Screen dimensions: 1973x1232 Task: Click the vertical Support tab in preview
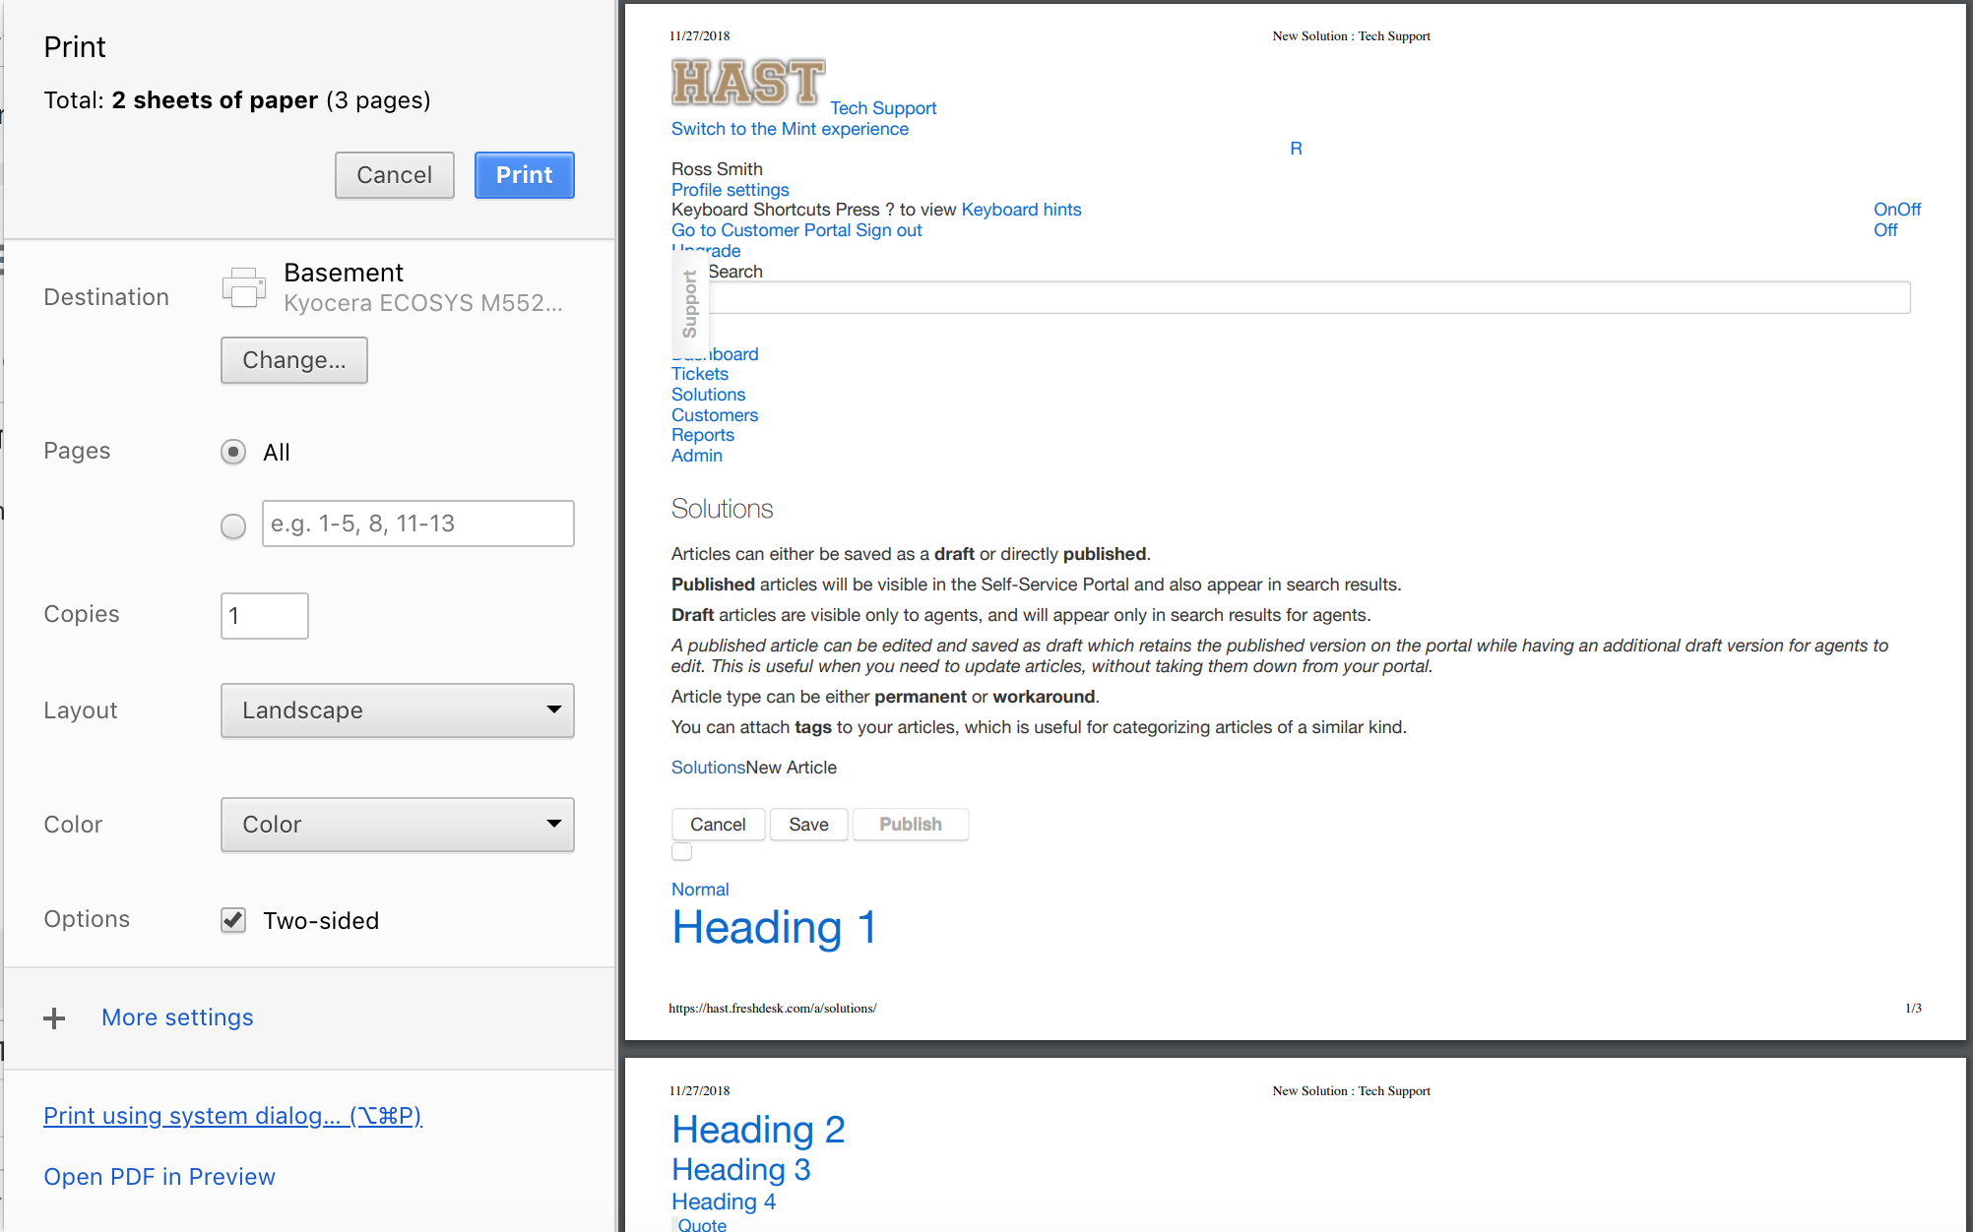(690, 304)
